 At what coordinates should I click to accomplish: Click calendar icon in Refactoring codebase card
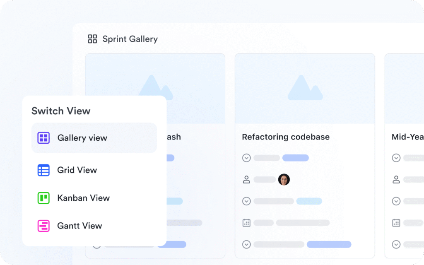(246, 223)
